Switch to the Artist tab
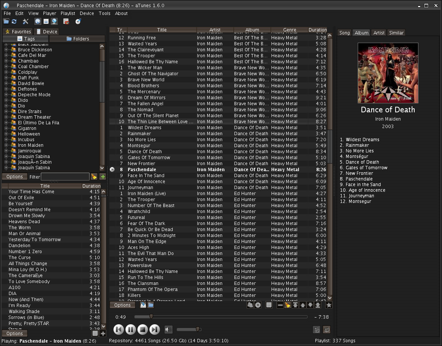Image resolution: width=442 pixels, height=346 pixels. pos(379,33)
